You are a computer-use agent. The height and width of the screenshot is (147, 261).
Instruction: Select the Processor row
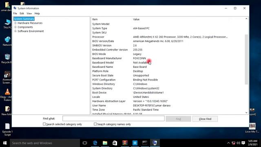click(168, 37)
